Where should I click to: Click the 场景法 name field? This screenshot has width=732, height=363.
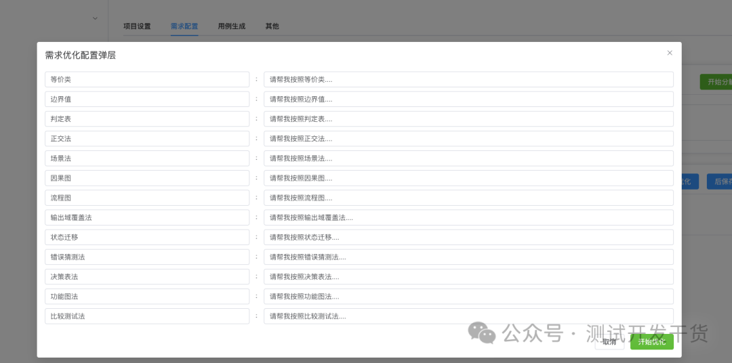[x=147, y=158]
